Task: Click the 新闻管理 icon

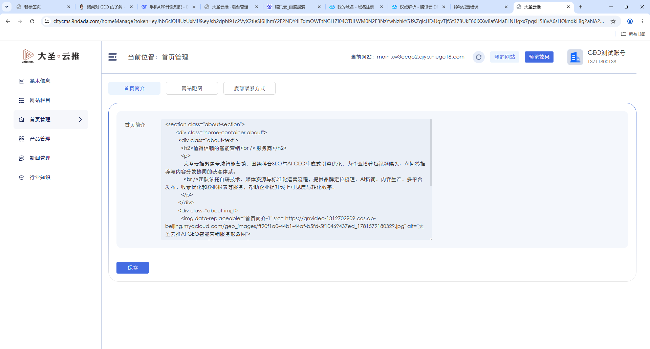Action: [x=21, y=158]
